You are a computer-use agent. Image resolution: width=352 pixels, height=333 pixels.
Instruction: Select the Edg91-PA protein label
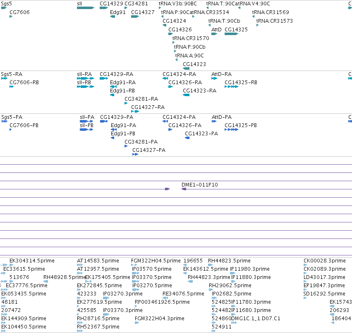tap(124, 125)
